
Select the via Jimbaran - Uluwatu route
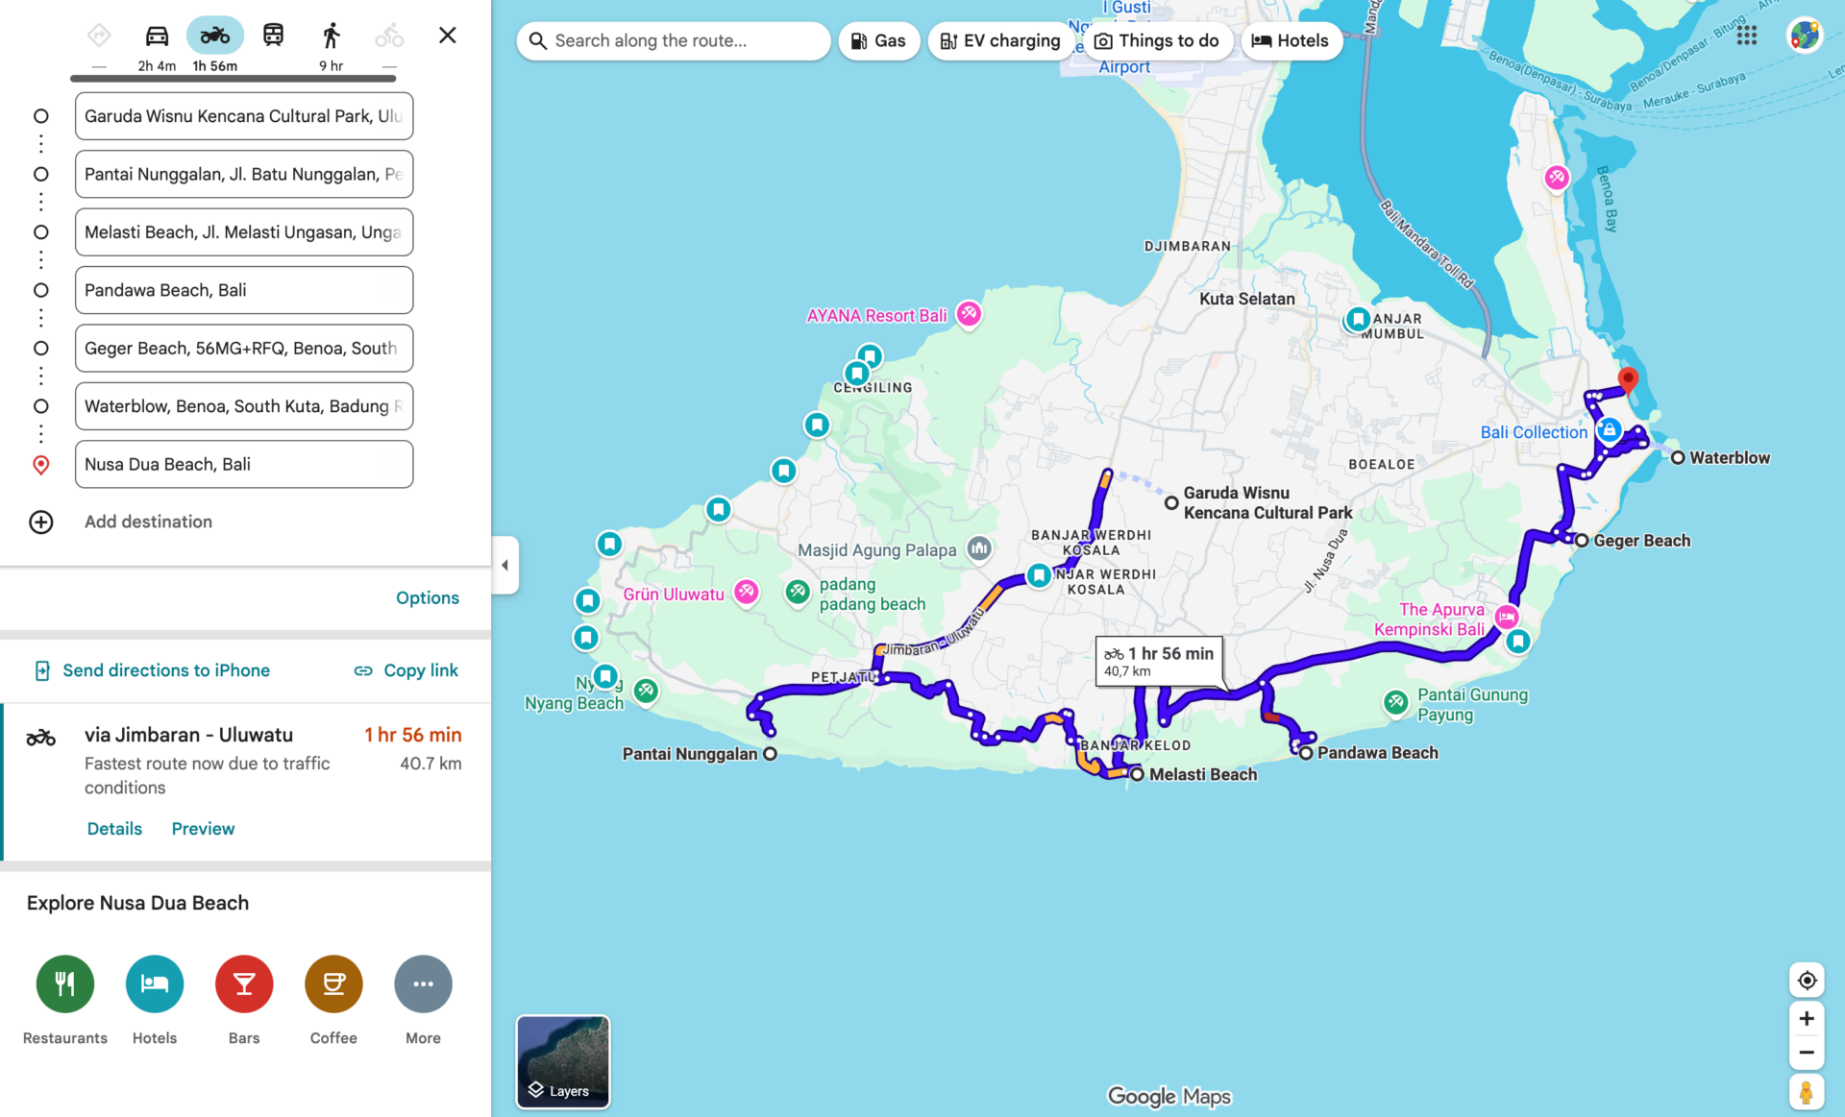(246, 783)
